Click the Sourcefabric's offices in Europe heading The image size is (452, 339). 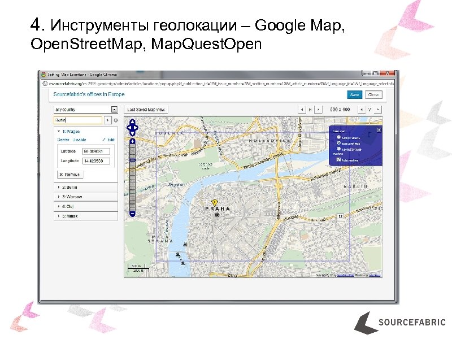(x=89, y=94)
